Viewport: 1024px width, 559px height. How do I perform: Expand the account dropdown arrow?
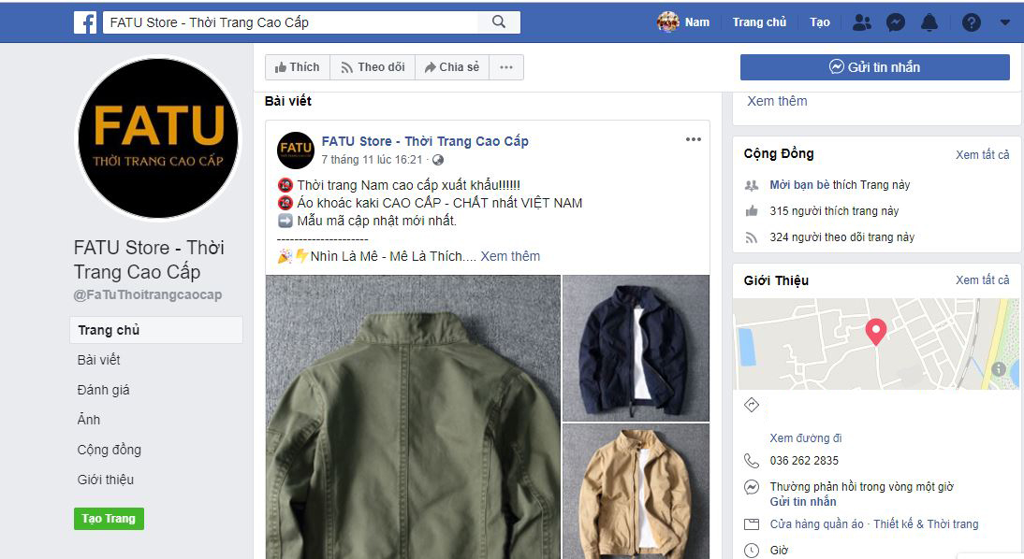[1004, 22]
